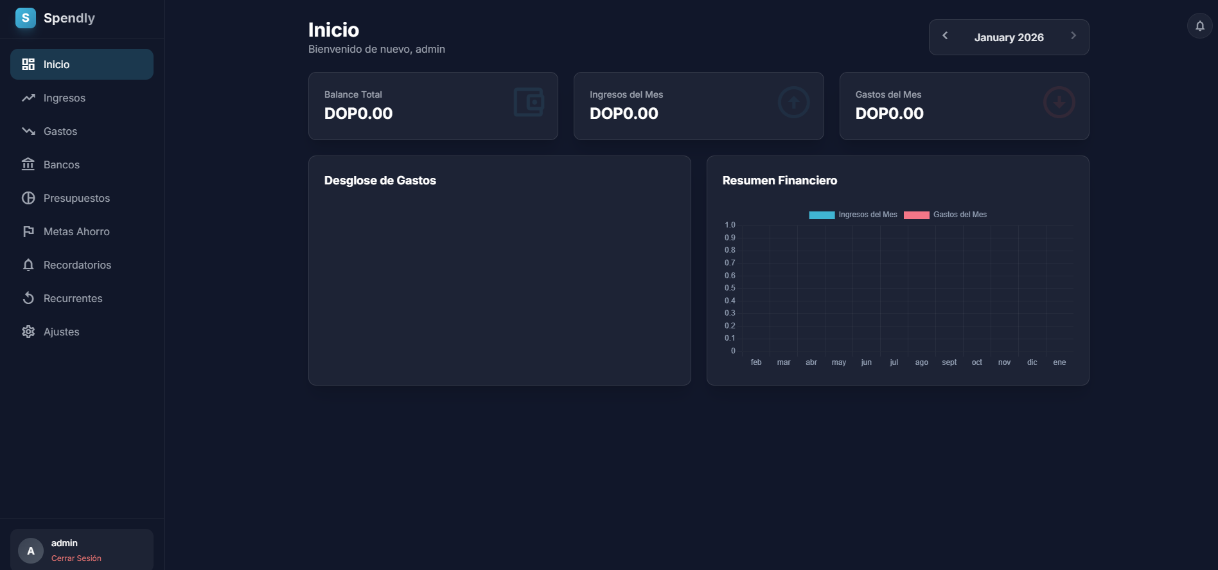Click the admin avatar circle
Image resolution: width=1218 pixels, height=570 pixels.
[31, 551]
